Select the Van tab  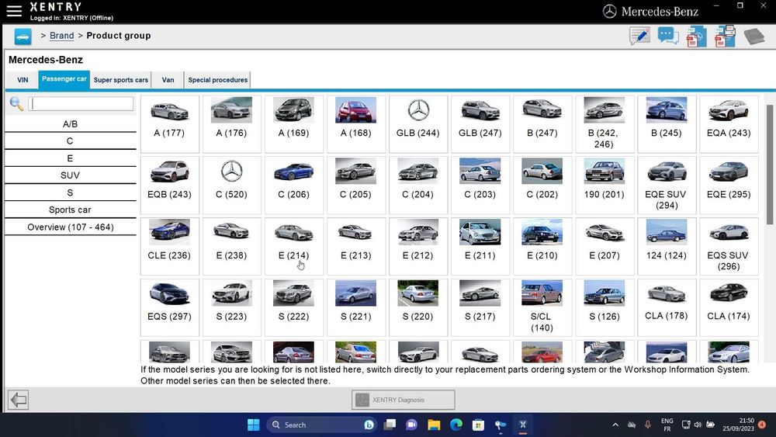point(168,80)
